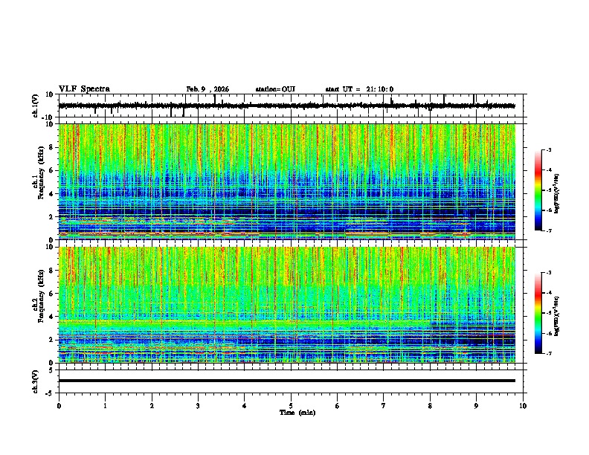Click inside the ch.2 spectrogram panel
Viewport: 589px width, 455px height.
[x=287, y=305]
